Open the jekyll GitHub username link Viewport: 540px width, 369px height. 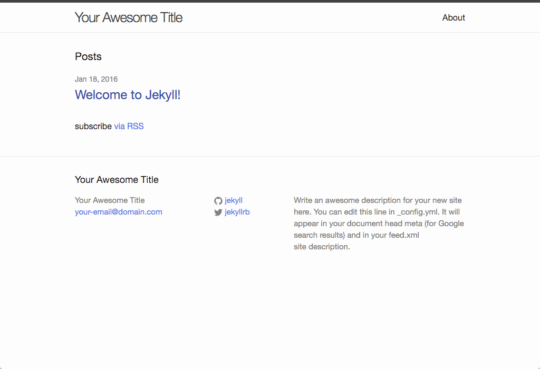click(x=234, y=200)
